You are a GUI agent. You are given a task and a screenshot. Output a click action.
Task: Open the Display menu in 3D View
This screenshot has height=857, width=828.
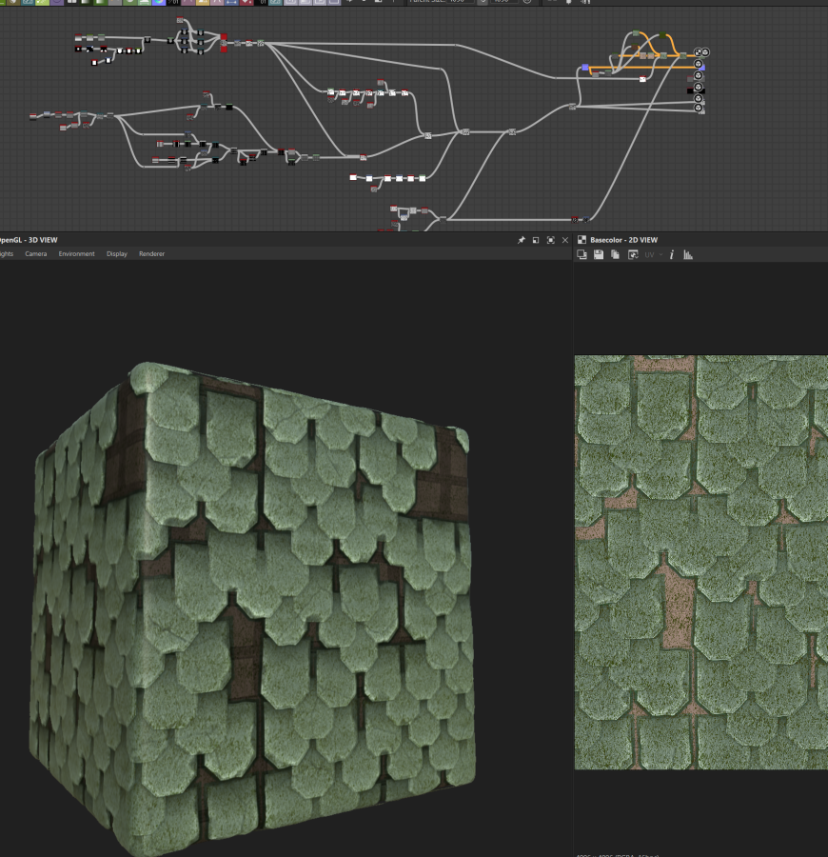coord(117,253)
